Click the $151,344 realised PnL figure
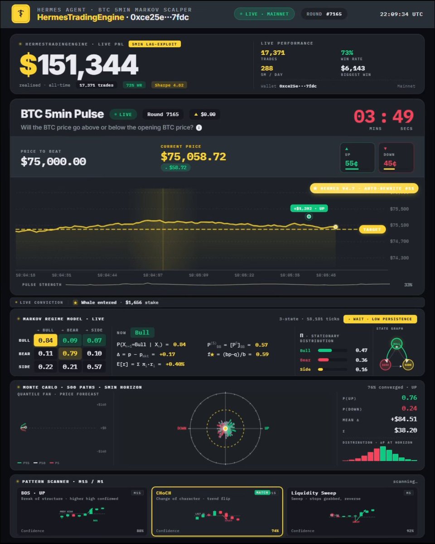Image resolution: width=435 pixels, height=544 pixels. tap(78, 65)
